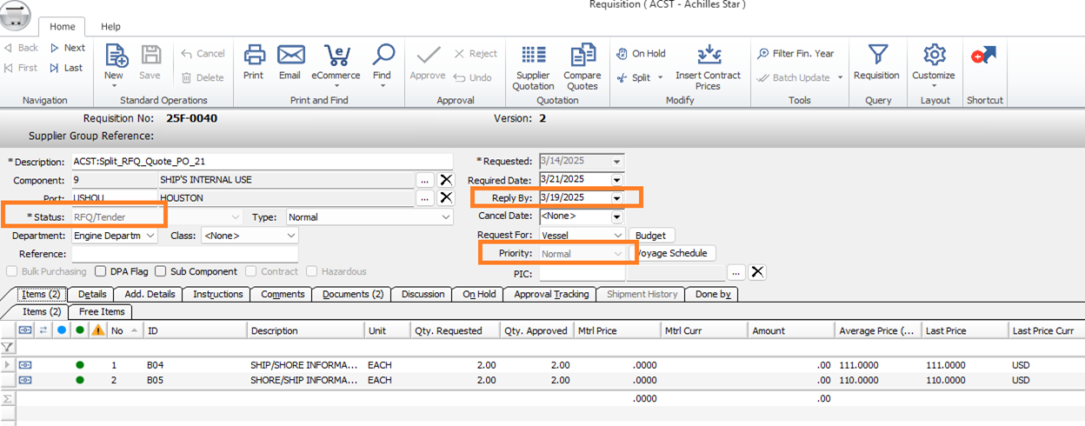Switch to the Details tab
1085x426 pixels.
point(92,295)
